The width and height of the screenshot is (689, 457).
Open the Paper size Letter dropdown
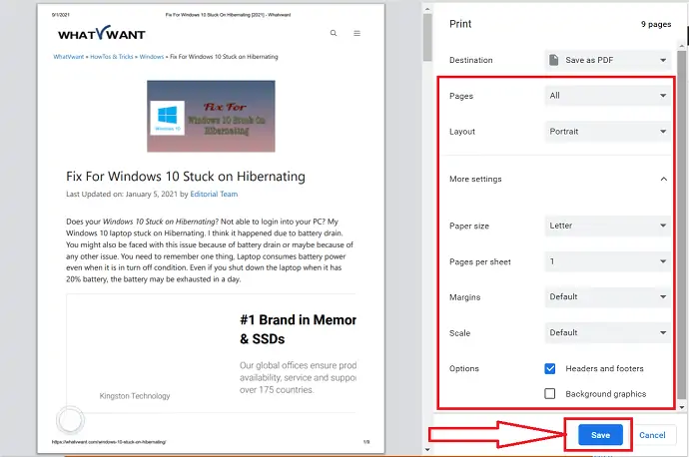click(x=608, y=226)
